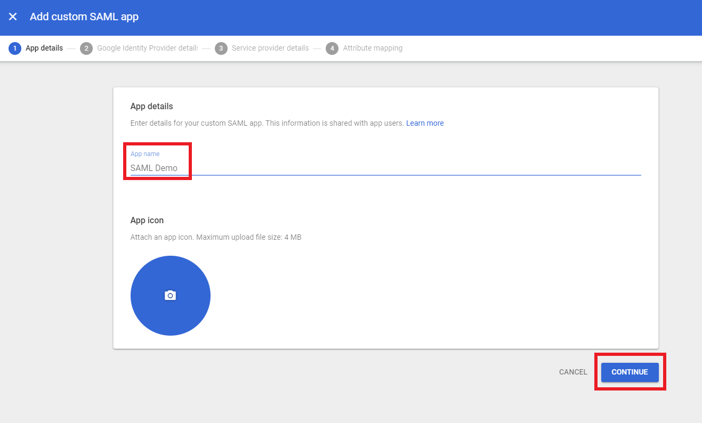Image resolution: width=702 pixels, height=423 pixels.
Task: Switch to the "App details" step label
Action: pos(44,48)
